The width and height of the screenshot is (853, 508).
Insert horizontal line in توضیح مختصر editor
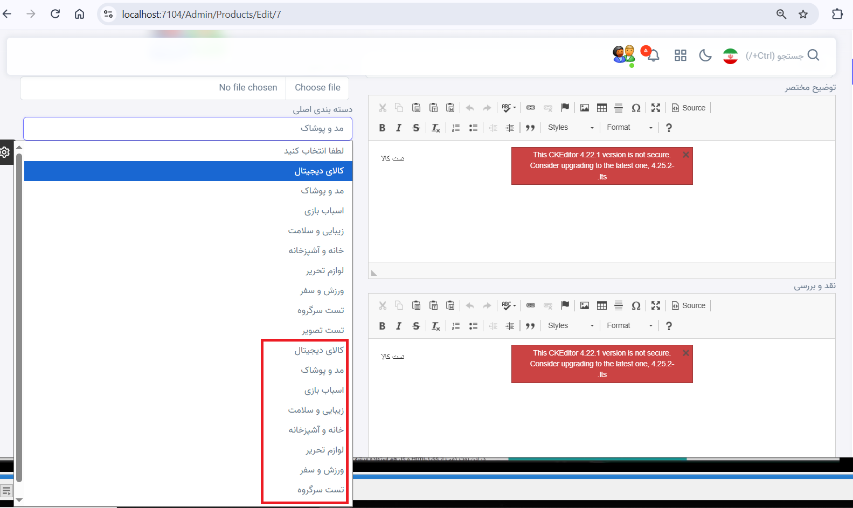tap(619, 108)
